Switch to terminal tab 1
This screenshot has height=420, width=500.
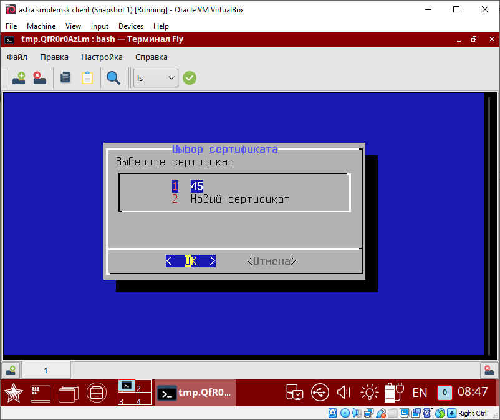[x=46, y=370]
